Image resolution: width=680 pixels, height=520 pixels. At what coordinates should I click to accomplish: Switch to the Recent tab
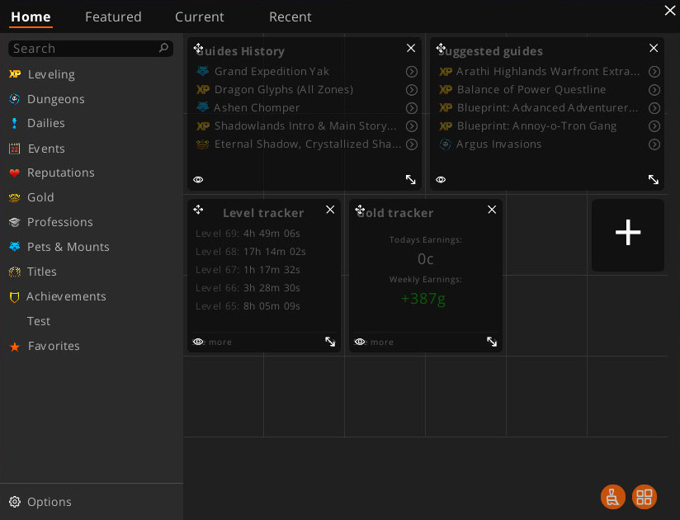point(290,17)
